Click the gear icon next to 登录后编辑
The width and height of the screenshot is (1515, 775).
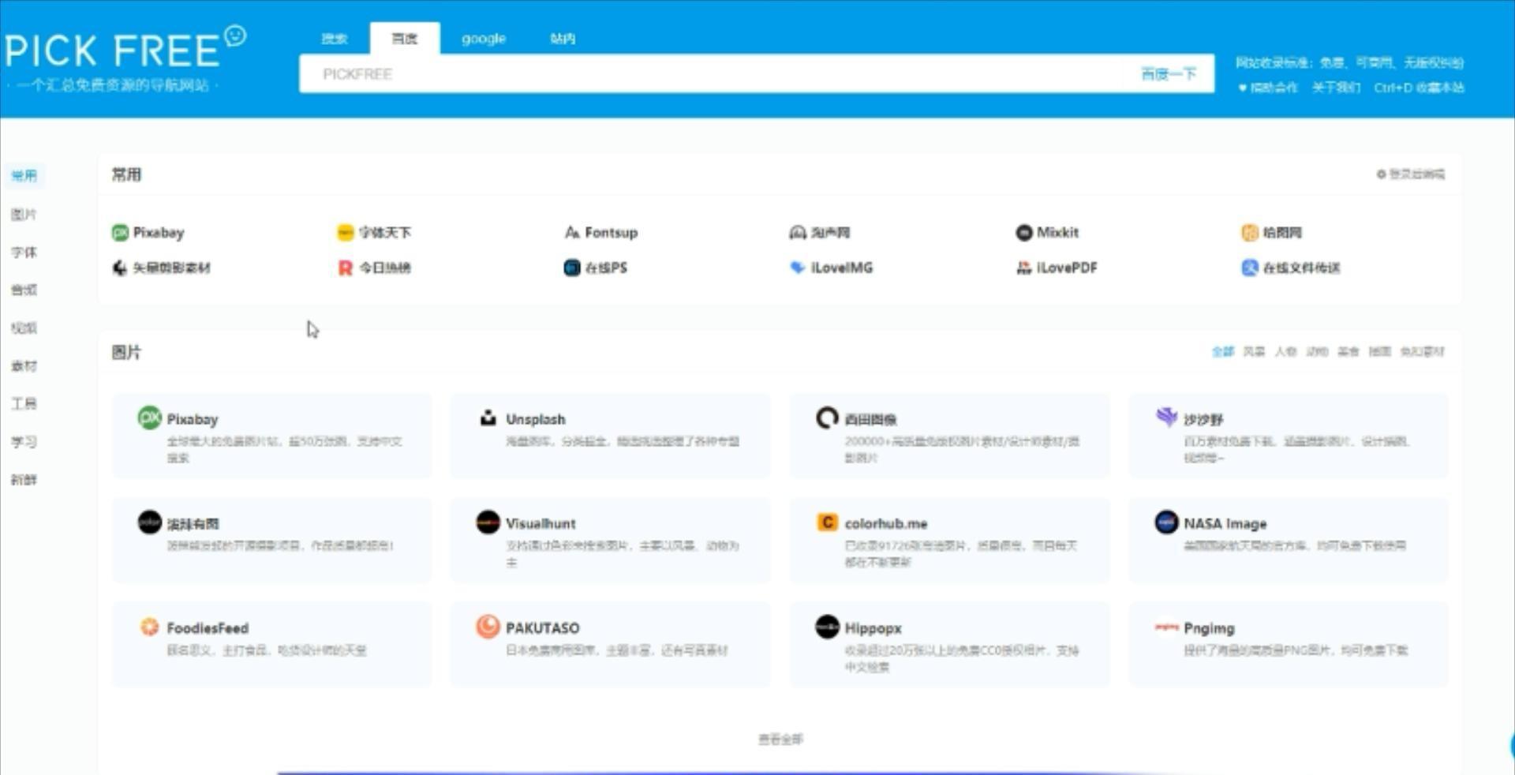pyautogui.click(x=1382, y=174)
